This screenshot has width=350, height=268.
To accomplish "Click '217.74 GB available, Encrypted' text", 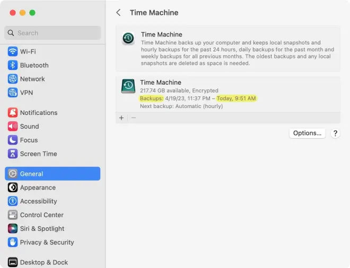I will click(179, 91).
